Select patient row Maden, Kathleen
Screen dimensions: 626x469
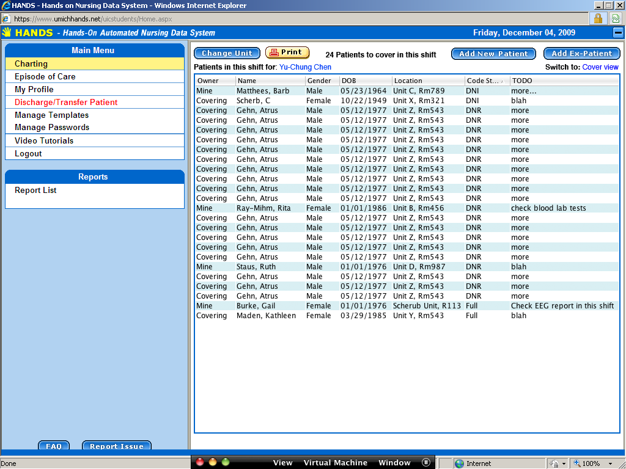(407, 316)
